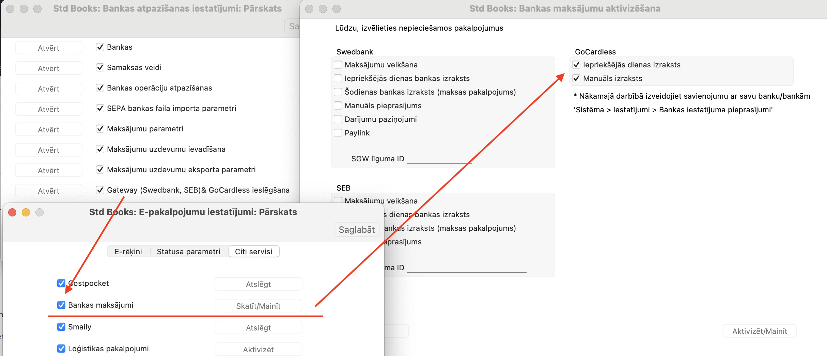Click the GoCardless section heading
827x356 pixels.
tap(595, 52)
